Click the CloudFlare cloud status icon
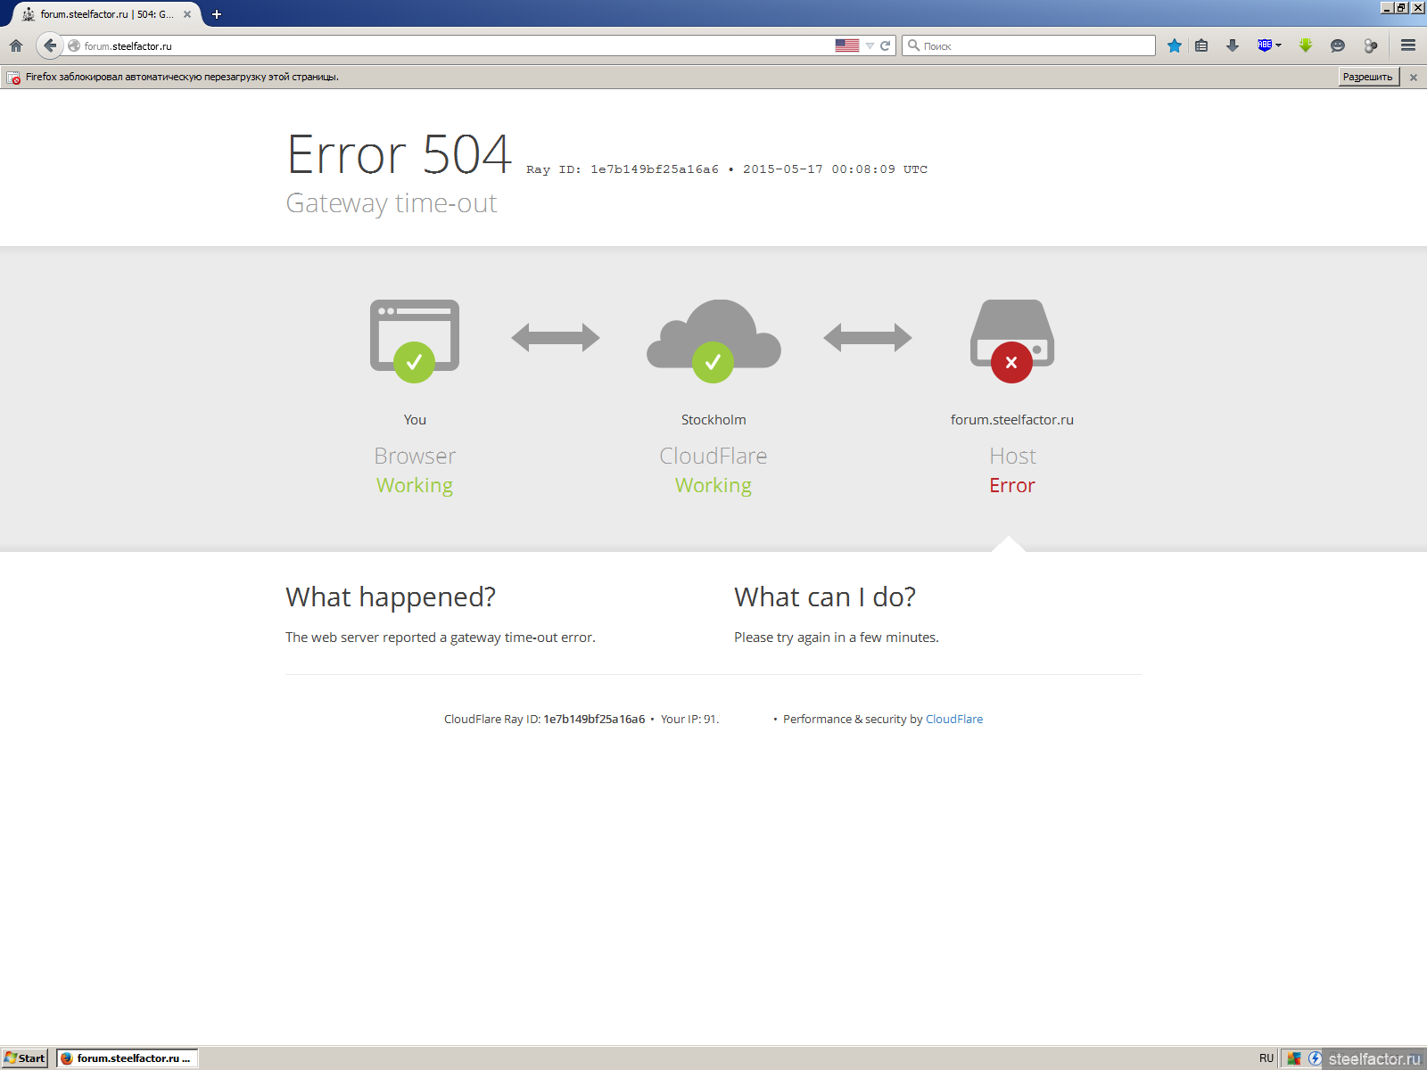The width and height of the screenshot is (1427, 1070). pyautogui.click(x=713, y=341)
